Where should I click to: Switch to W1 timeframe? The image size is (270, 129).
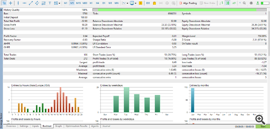coord(110,3)
